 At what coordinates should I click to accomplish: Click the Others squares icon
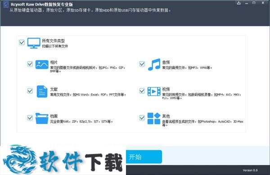(x=154, y=118)
